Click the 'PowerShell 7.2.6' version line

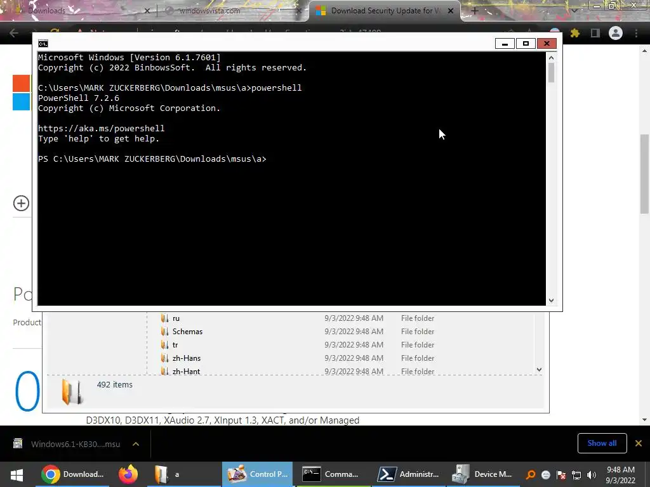pos(79,98)
